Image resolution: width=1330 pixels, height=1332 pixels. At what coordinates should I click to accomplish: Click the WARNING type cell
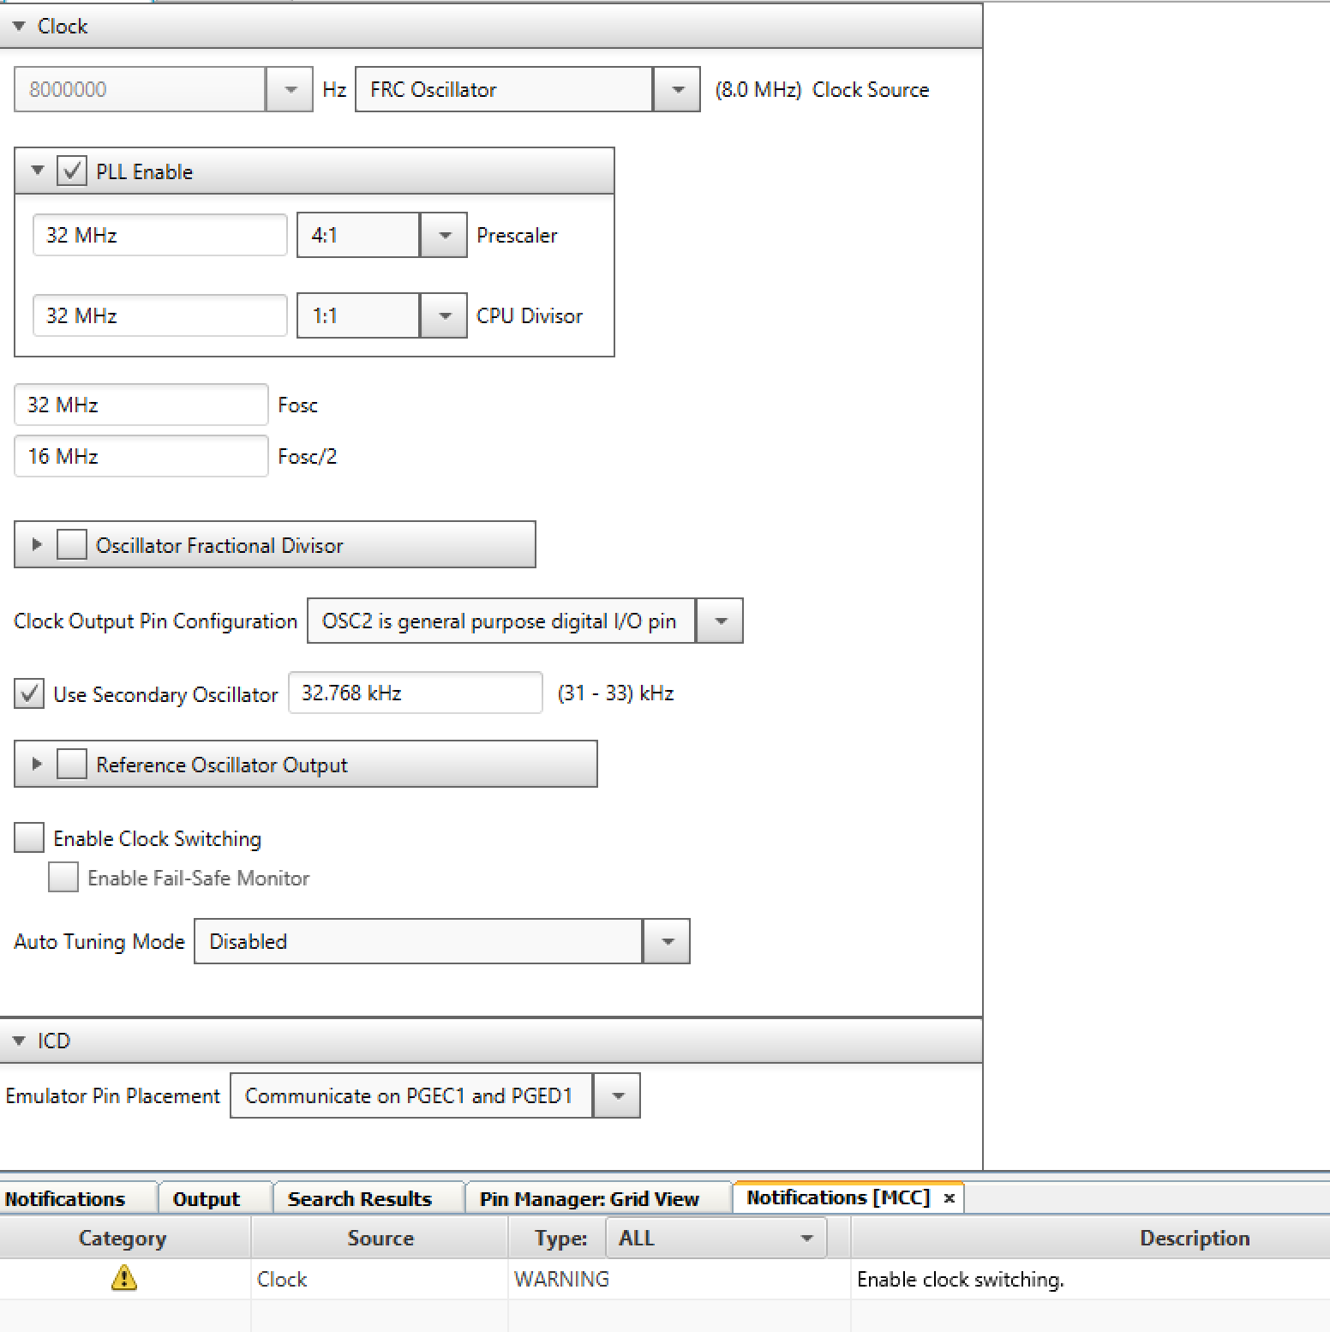(x=680, y=1279)
